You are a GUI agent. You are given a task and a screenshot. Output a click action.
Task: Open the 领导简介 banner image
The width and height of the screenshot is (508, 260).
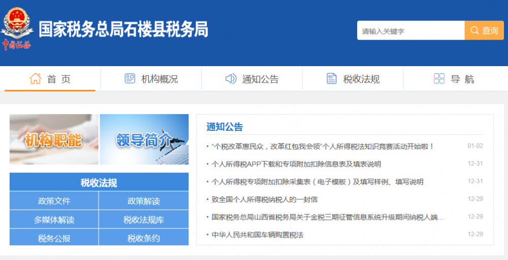(x=144, y=139)
